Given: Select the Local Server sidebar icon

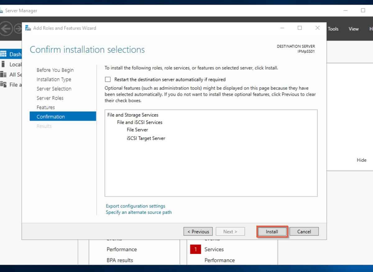Looking at the screenshot, I should point(14,64).
